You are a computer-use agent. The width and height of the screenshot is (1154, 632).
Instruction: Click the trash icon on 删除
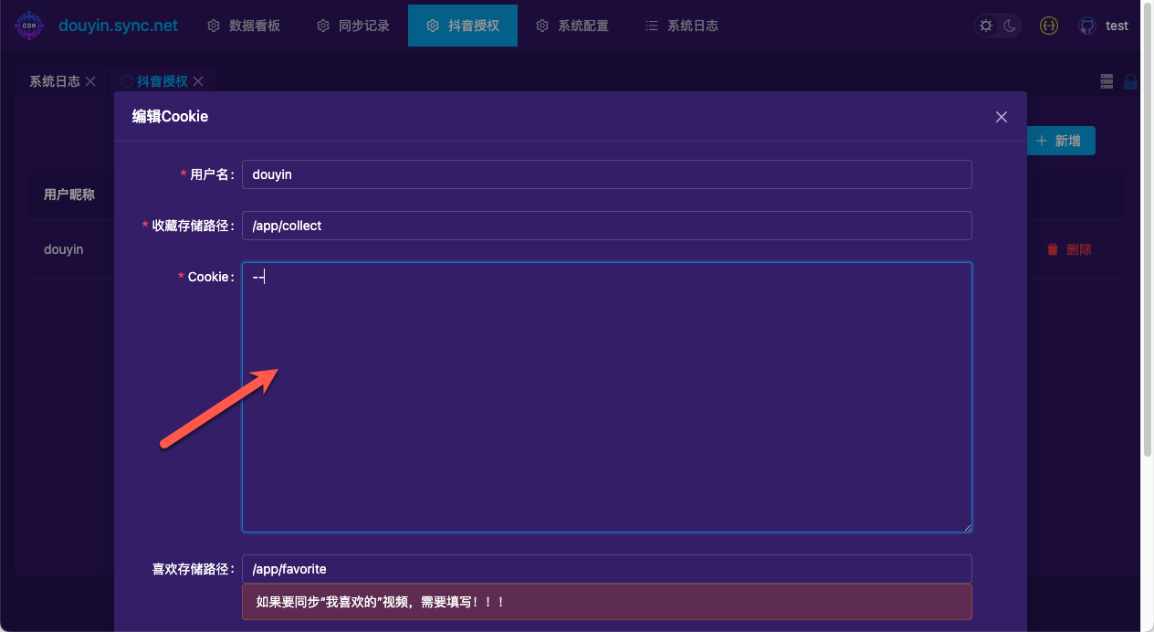click(1053, 248)
